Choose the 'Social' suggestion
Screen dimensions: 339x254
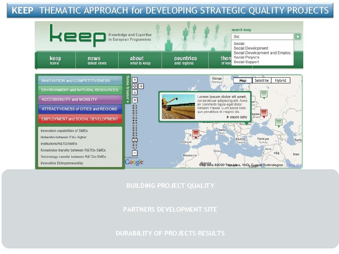pyautogui.click(x=239, y=44)
